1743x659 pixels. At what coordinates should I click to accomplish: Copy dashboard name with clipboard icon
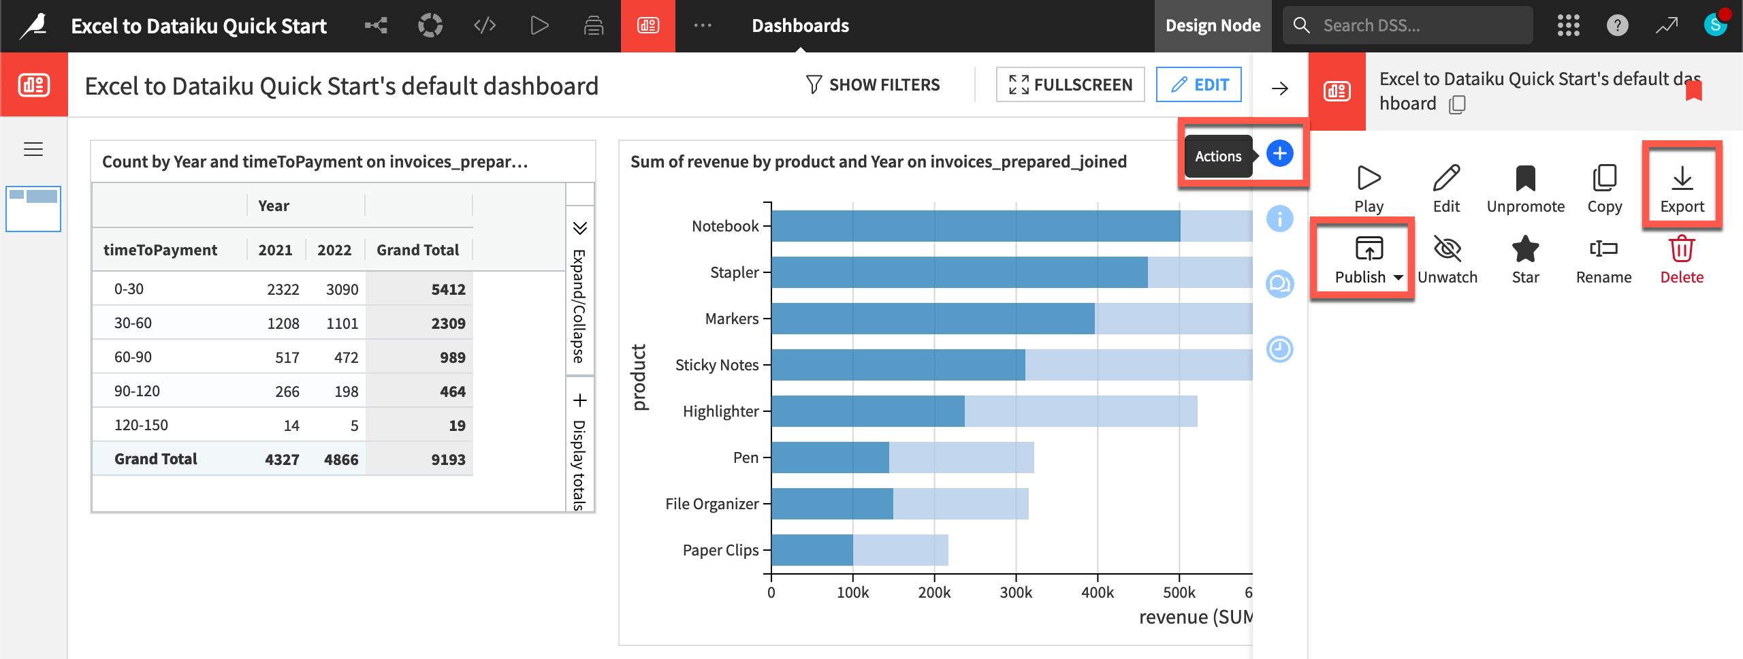(x=1457, y=104)
